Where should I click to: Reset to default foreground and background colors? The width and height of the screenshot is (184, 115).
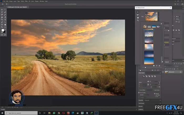pyautogui.click(x=2, y=32)
